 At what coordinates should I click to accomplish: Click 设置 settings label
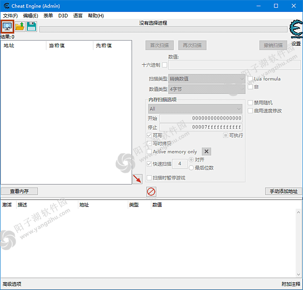click(x=296, y=44)
